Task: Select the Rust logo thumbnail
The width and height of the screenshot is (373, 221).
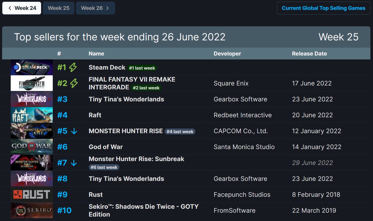Action: pyautogui.click(x=32, y=195)
